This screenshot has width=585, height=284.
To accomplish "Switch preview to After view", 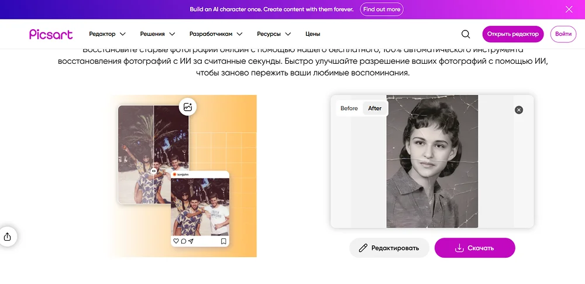I will point(375,108).
